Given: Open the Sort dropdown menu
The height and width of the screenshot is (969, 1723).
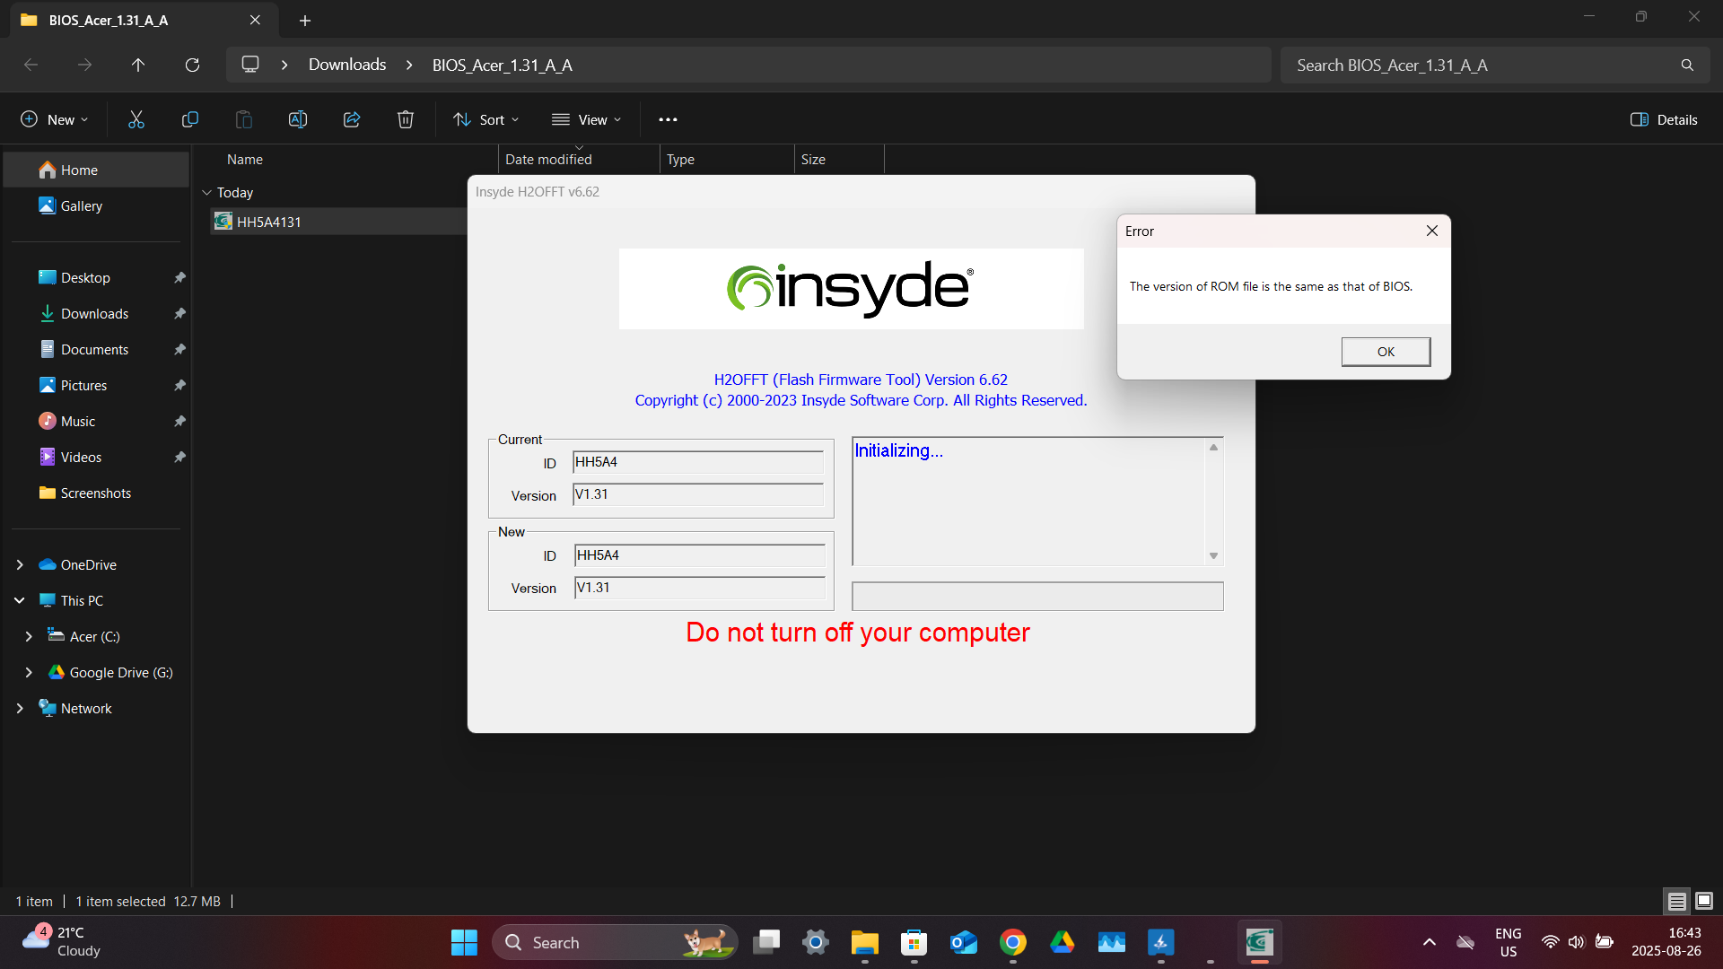Looking at the screenshot, I should pyautogui.click(x=486, y=119).
